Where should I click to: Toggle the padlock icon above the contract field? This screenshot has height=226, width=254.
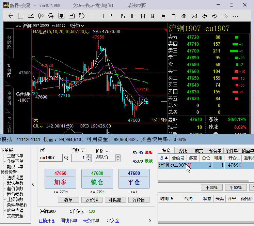coord(43,150)
